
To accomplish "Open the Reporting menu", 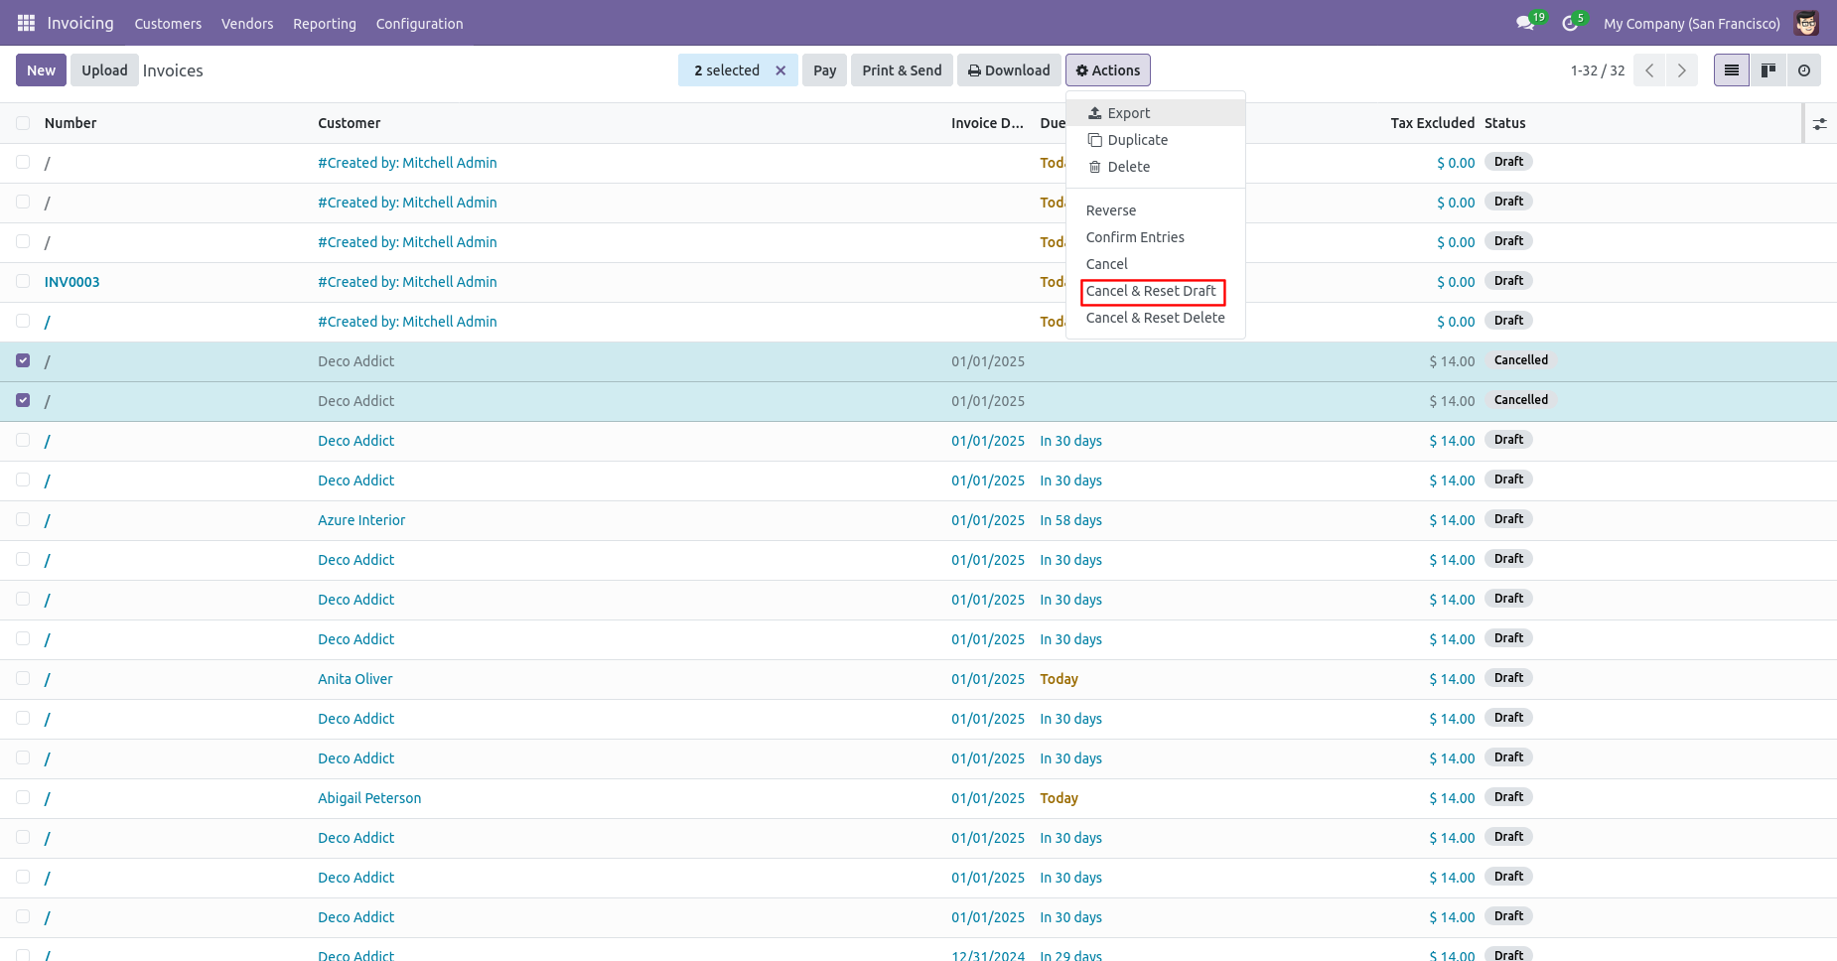I will tap(325, 23).
